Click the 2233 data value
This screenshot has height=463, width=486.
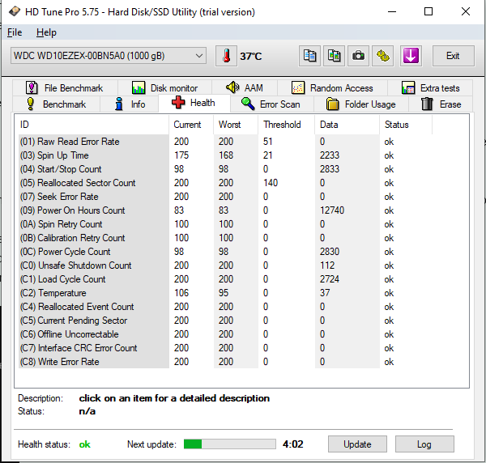330,155
